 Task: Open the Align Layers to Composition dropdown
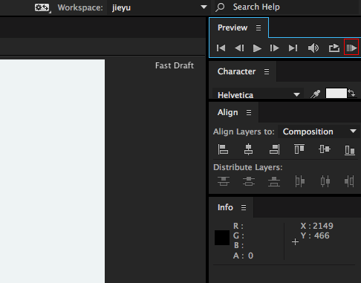tap(319, 131)
